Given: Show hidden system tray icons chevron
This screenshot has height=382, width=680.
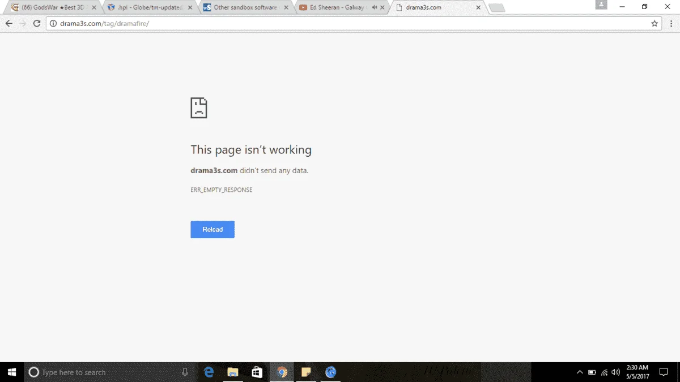Looking at the screenshot, I should click(x=580, y=372).
